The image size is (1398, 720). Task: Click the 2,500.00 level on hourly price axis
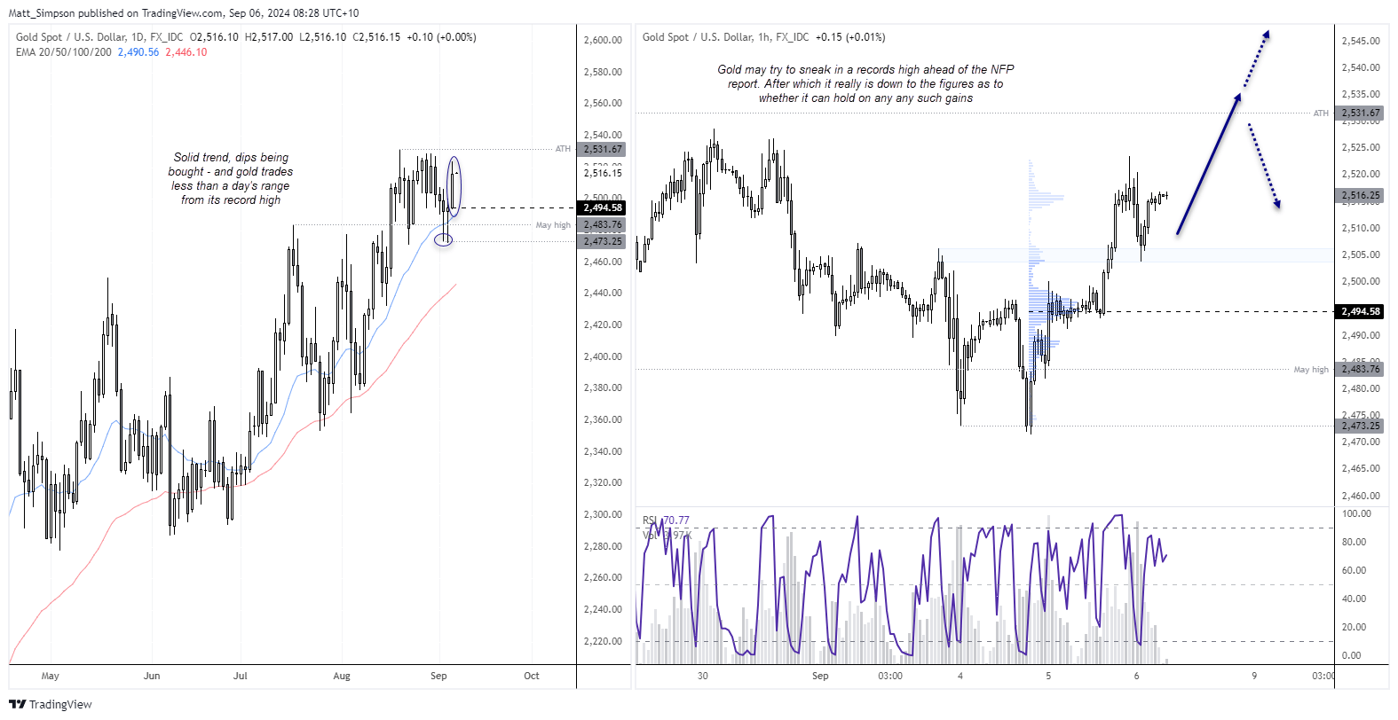1361,281
